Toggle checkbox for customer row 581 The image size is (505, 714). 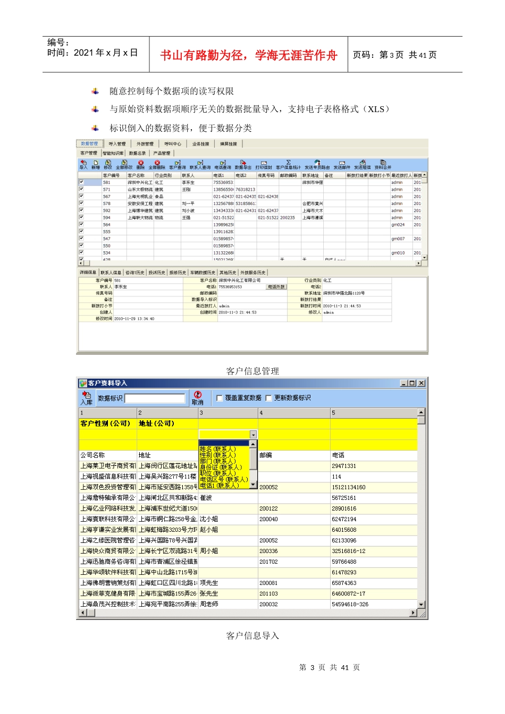(81, 182)
